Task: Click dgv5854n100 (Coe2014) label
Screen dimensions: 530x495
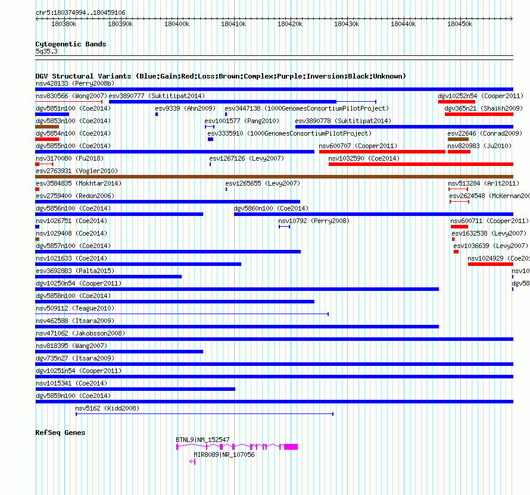Action: pyautogui.click(x=73, y=133)
